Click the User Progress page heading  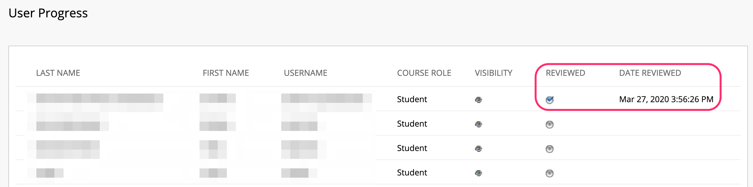tap(48, 13)
